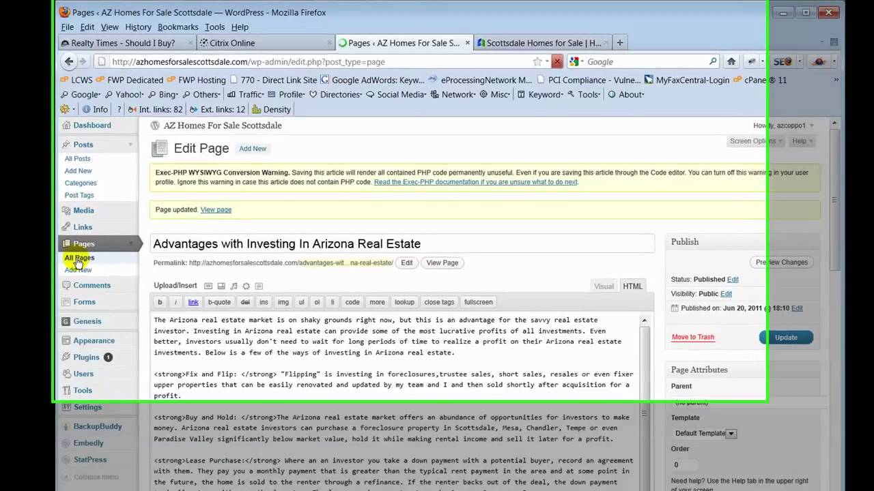Click the Update button
This screenshot has height=491, width=874.
786,338
